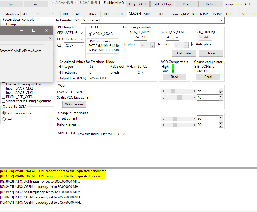This screenshot has height=212, width=257.
Task: Click the CLK_H (MHz) input field
Action: click(140, 37)
